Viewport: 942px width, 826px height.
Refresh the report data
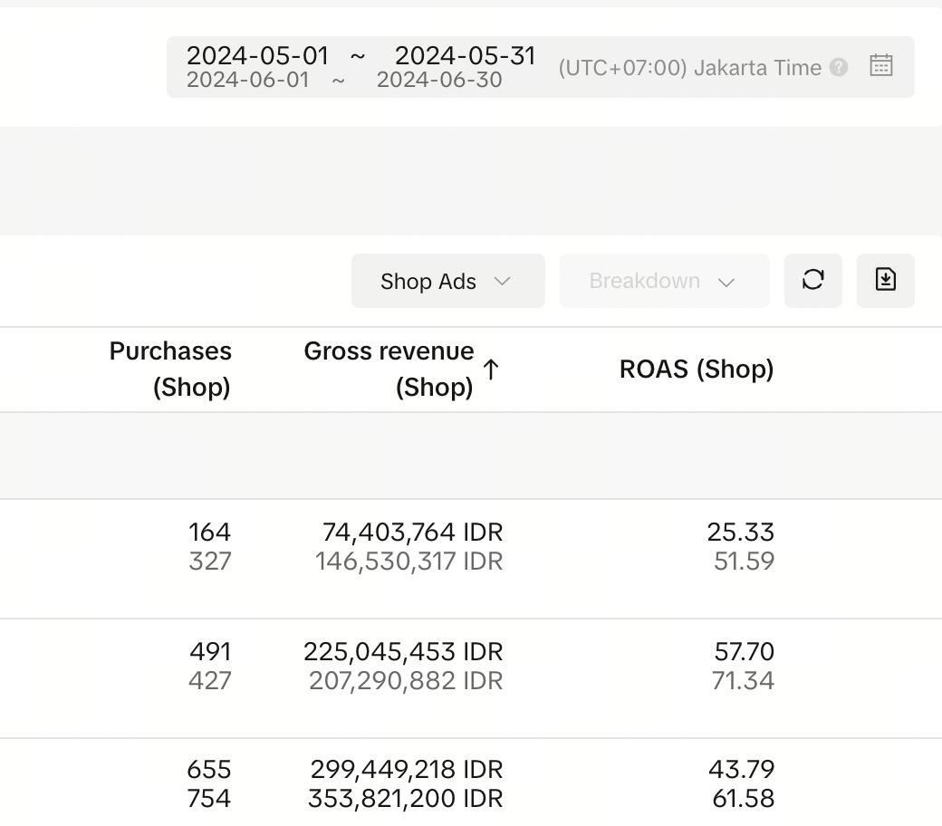[812, 281]
